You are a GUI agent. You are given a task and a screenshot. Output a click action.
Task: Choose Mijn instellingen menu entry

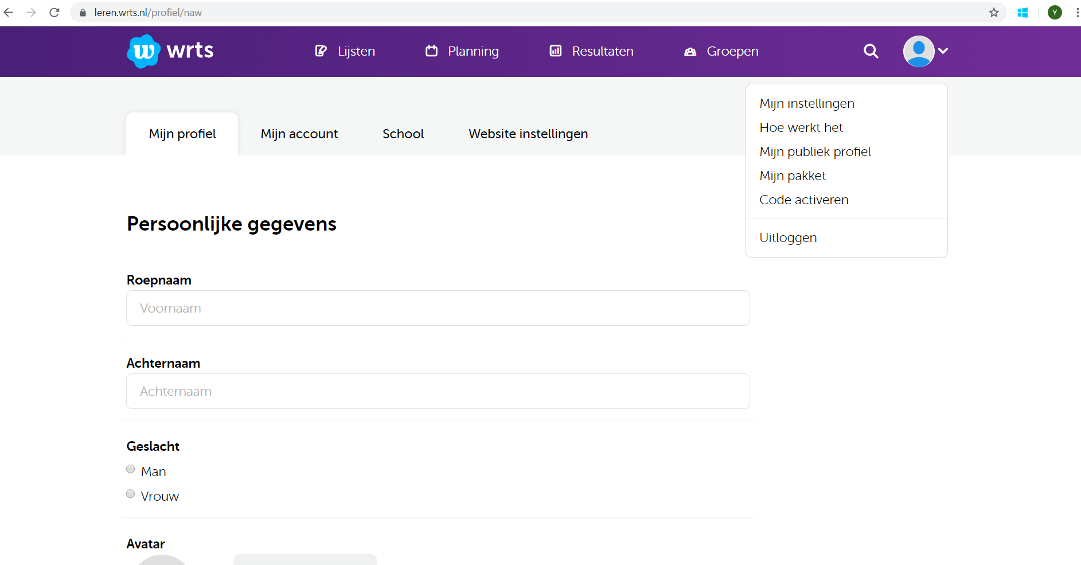[x=807, y=103]
